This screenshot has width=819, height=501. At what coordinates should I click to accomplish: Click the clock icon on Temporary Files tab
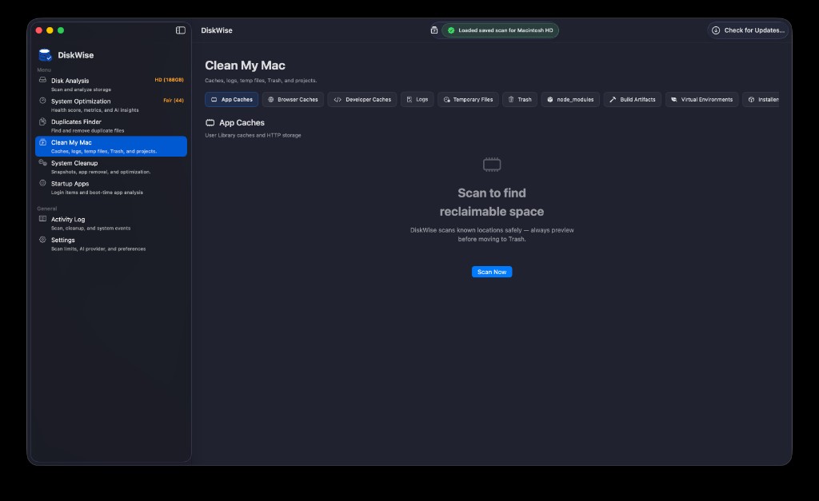pos(446,99)
